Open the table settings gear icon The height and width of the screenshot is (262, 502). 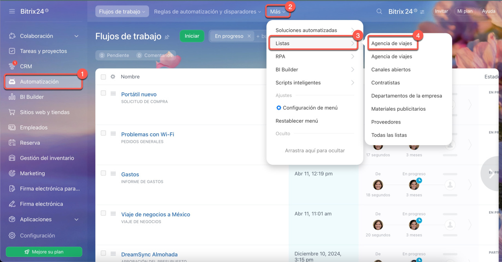pyautogui.click(x=113, y=77)
